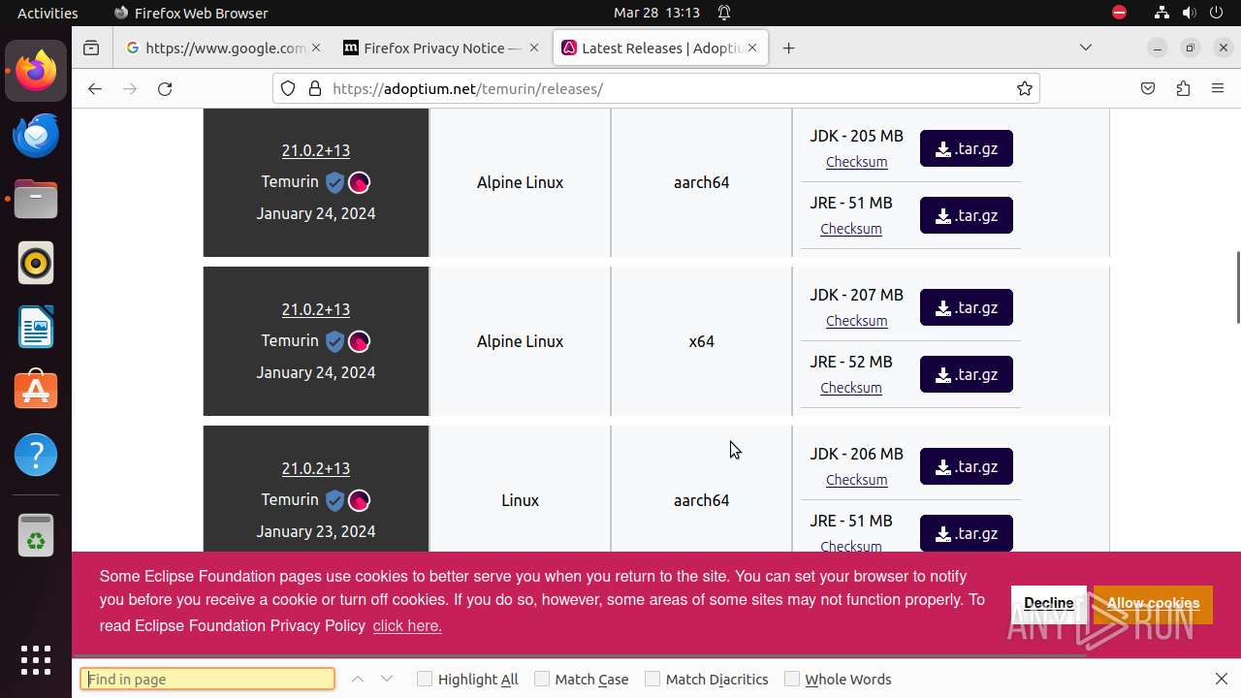The width and height of the screenshot is (1241, 698).
Task: Enable Whole Words checkbox
Action: [792, 679]
